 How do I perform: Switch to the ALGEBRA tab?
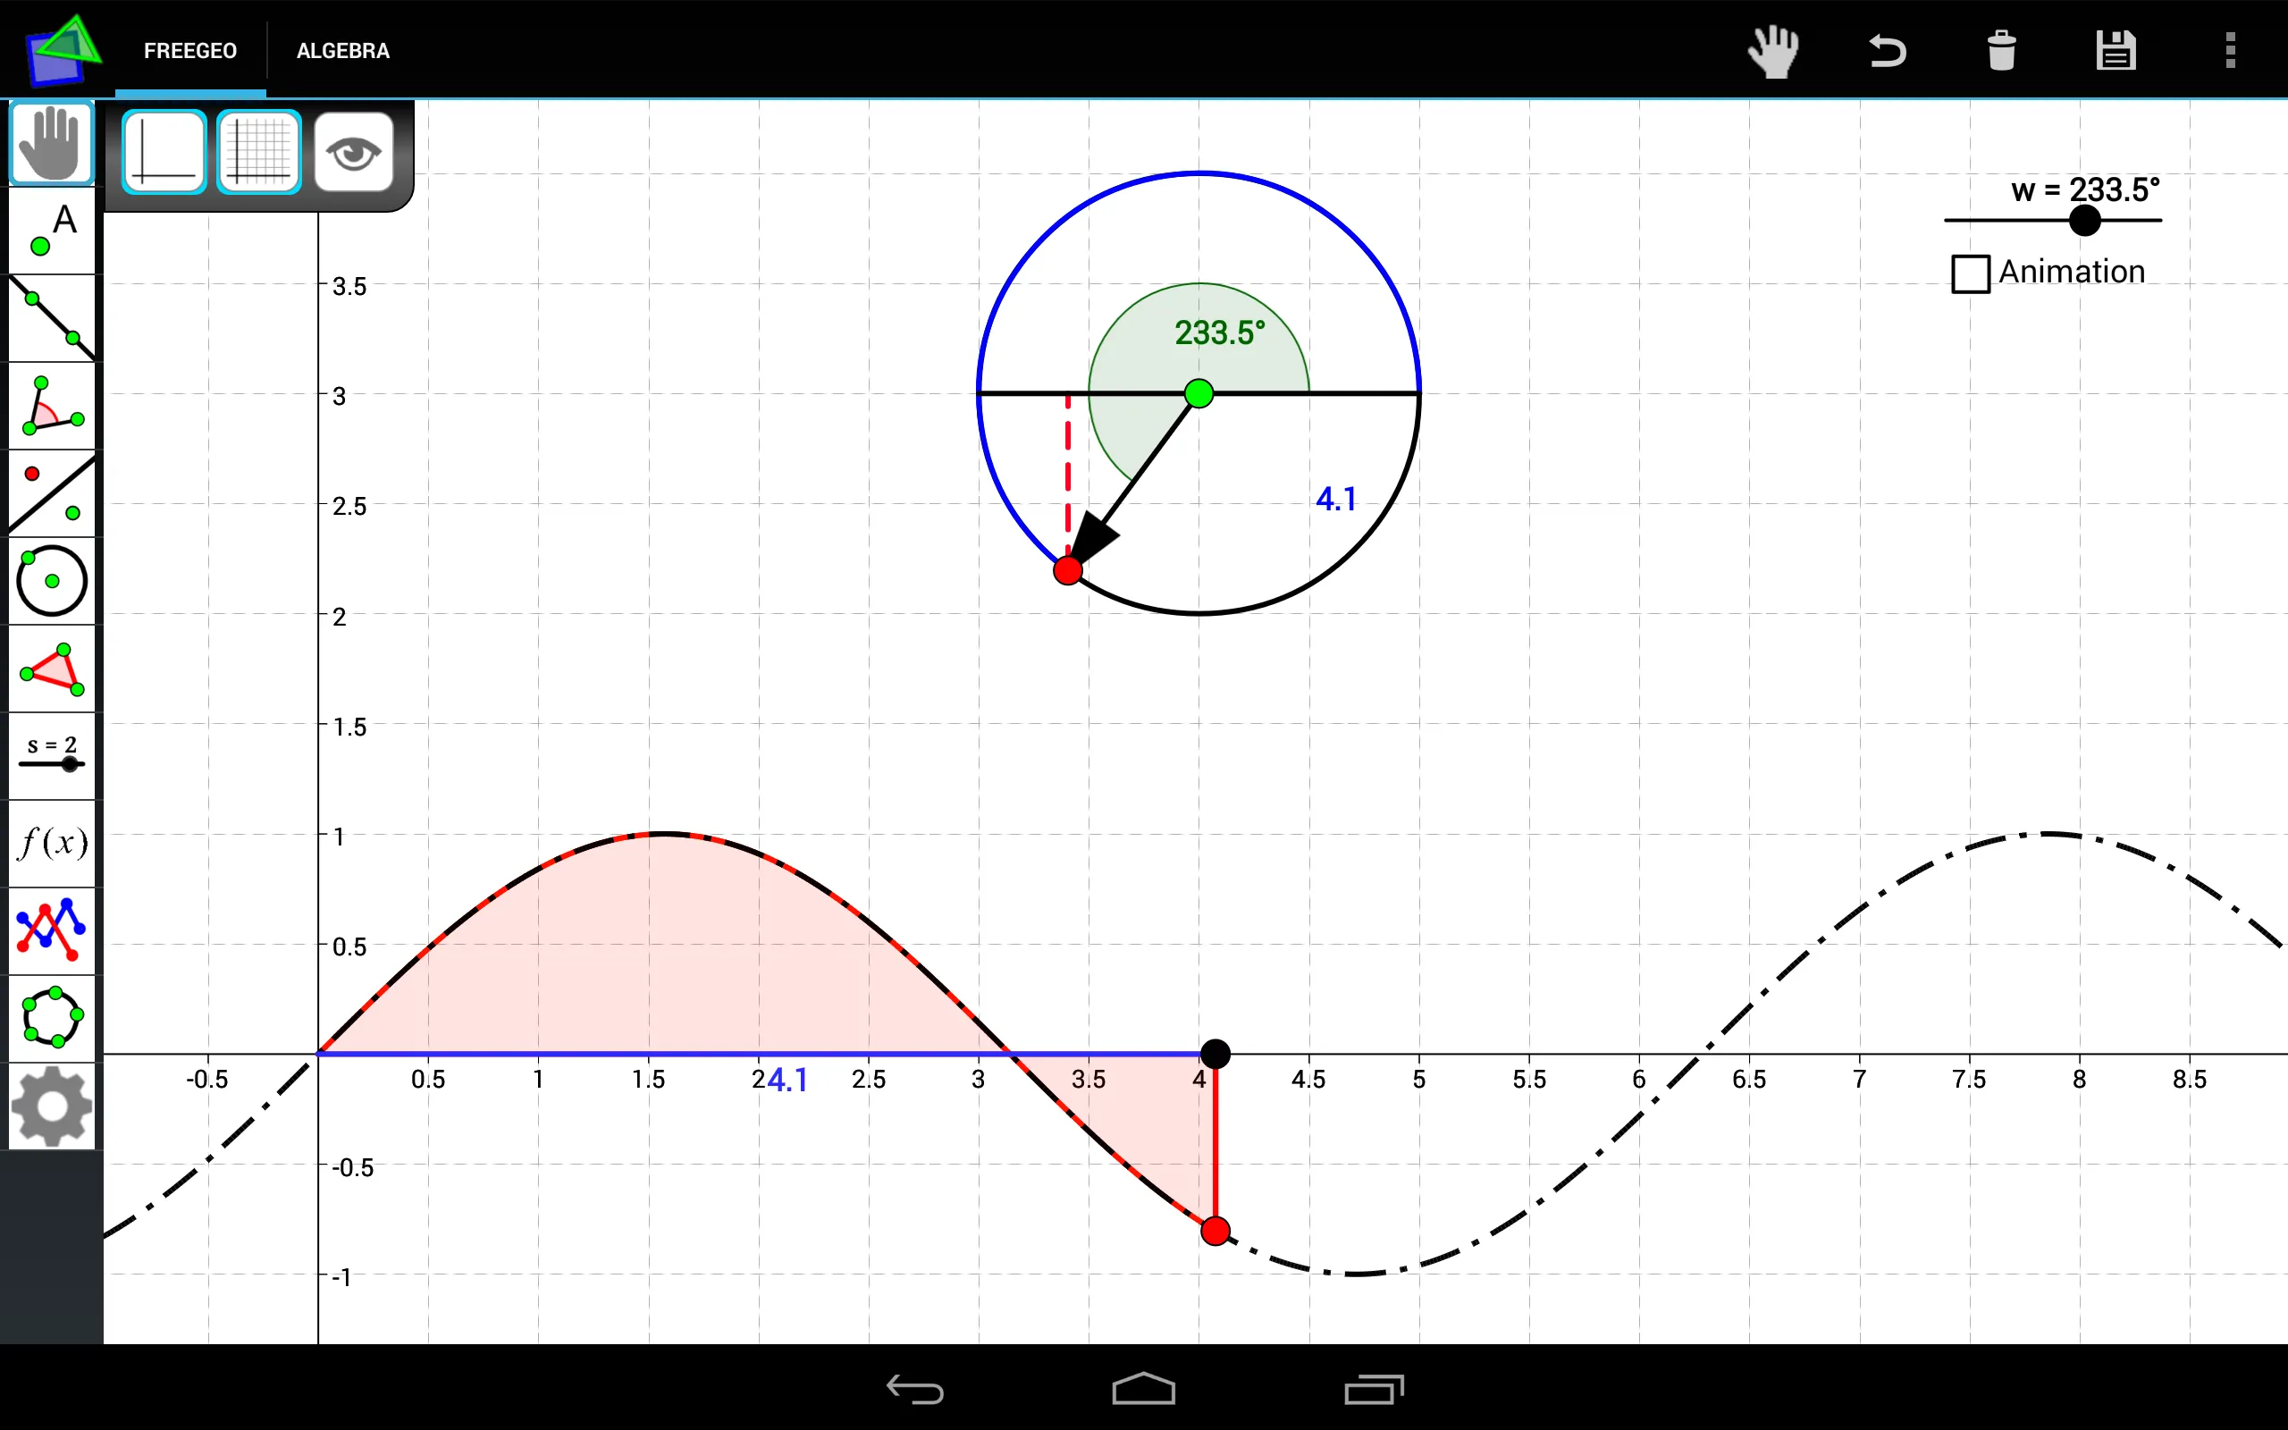coord(341,49)
